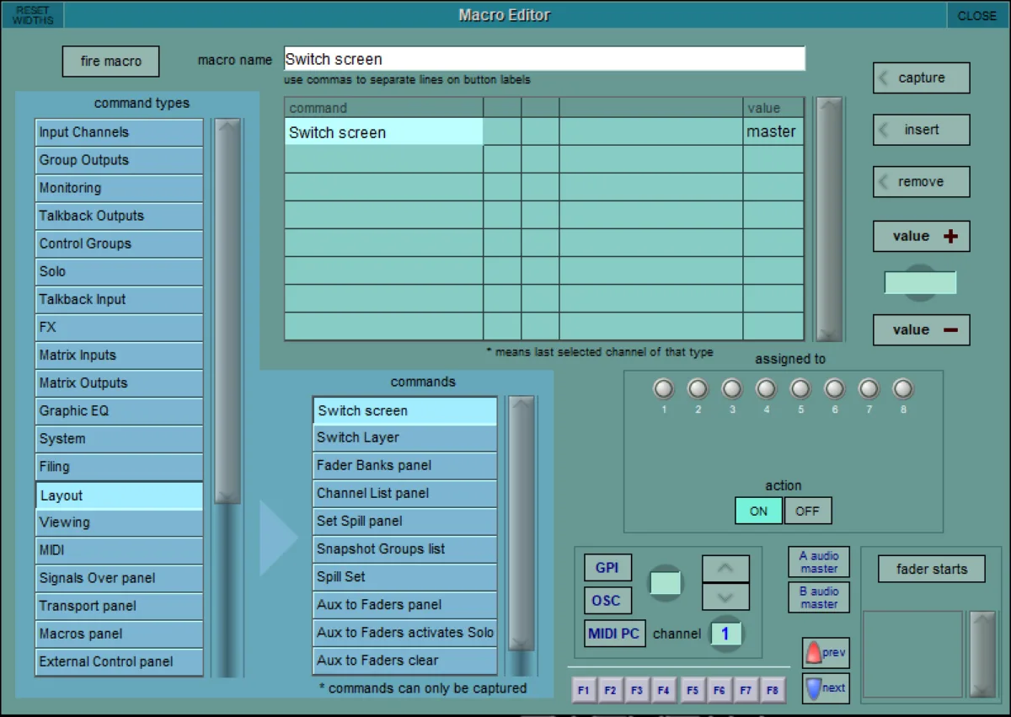Select Monitoring command type

pos(119,188)
